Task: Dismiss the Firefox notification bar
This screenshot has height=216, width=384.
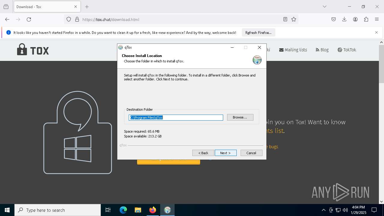Action: tap(376, 32)
